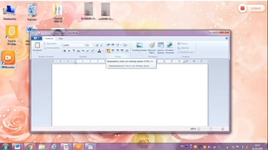This screenshot has width=268, height=150.
Task: Open the Computer desktop icon
Action: point(10,12)
